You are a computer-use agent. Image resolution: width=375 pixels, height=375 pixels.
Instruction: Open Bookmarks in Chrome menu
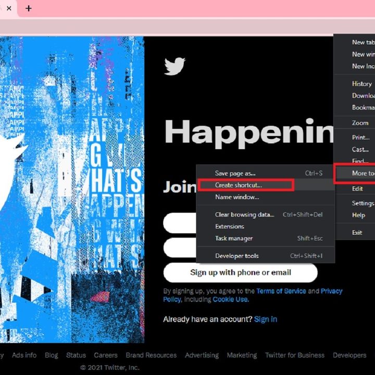[355, 108]
